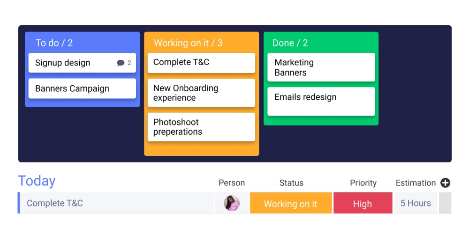
Task: Change the Working on it status cell
Action: pyautogui.click(x=291, y=204)
